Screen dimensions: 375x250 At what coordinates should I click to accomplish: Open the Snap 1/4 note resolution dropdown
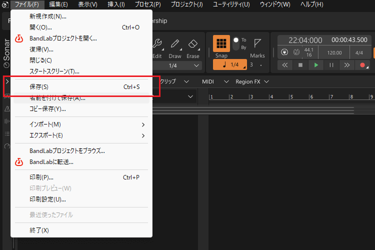230,65
